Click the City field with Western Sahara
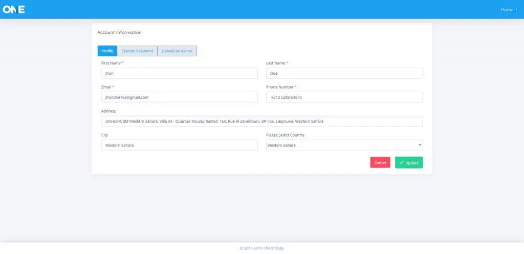 tap(179, 145)
